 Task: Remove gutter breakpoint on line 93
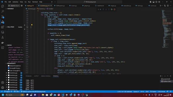pyautogui.click(x=25, y=29)
